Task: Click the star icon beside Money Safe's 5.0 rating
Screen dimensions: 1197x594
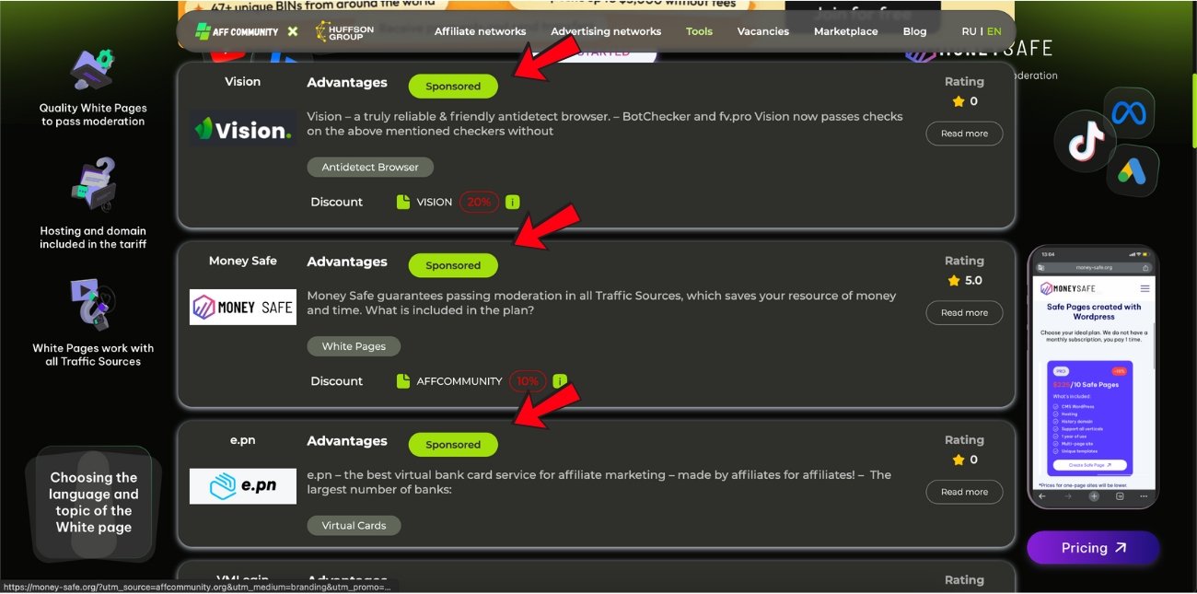Action: point(955,281)
